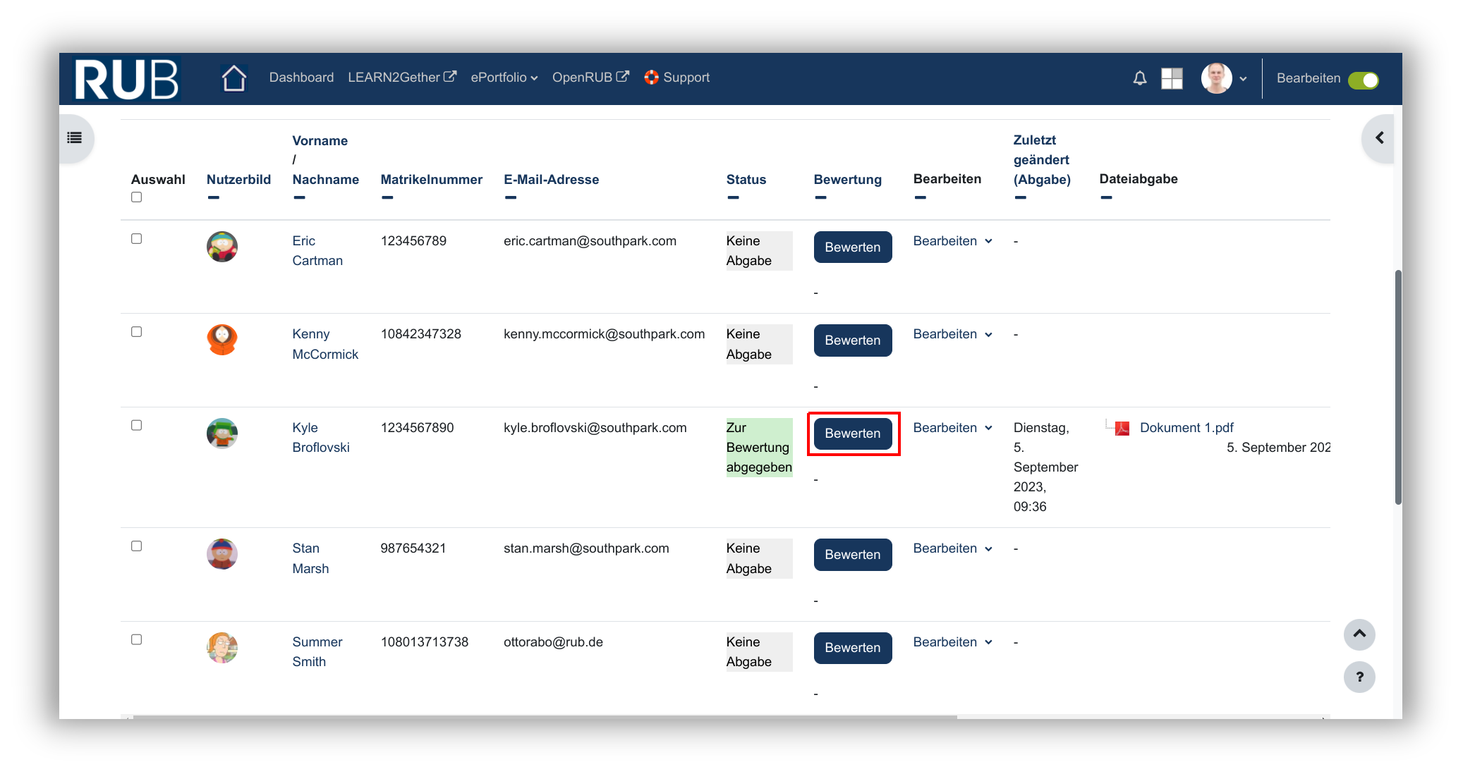Select Kyle Broflovski's row checkbox
Image resolution: width=1463 pixels, height=774 pixels.
(x=137, y=425)
